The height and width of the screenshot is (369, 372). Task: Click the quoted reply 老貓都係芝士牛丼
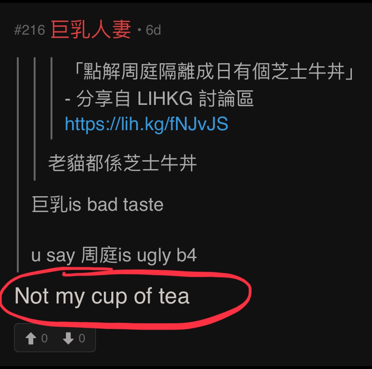pyautogui.click(x=123, y=163)
